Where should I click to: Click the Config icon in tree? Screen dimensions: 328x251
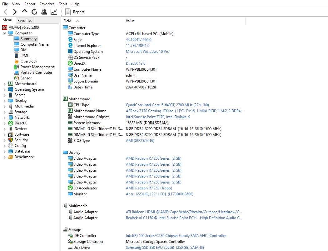[10, 146]
